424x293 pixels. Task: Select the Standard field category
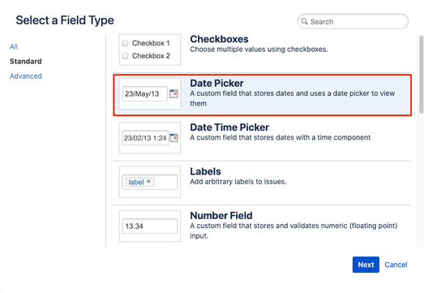[26, 62]
